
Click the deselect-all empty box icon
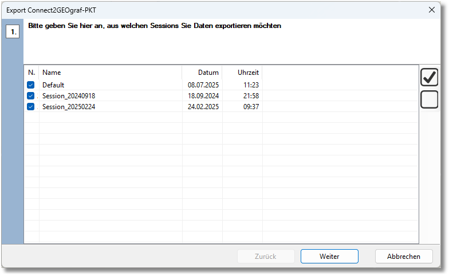click(429, 99)
